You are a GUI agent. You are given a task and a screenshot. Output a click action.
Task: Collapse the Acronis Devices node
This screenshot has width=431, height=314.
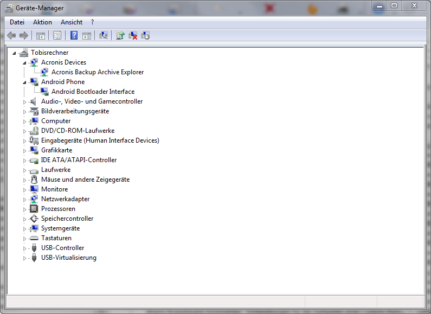[24, 63]
